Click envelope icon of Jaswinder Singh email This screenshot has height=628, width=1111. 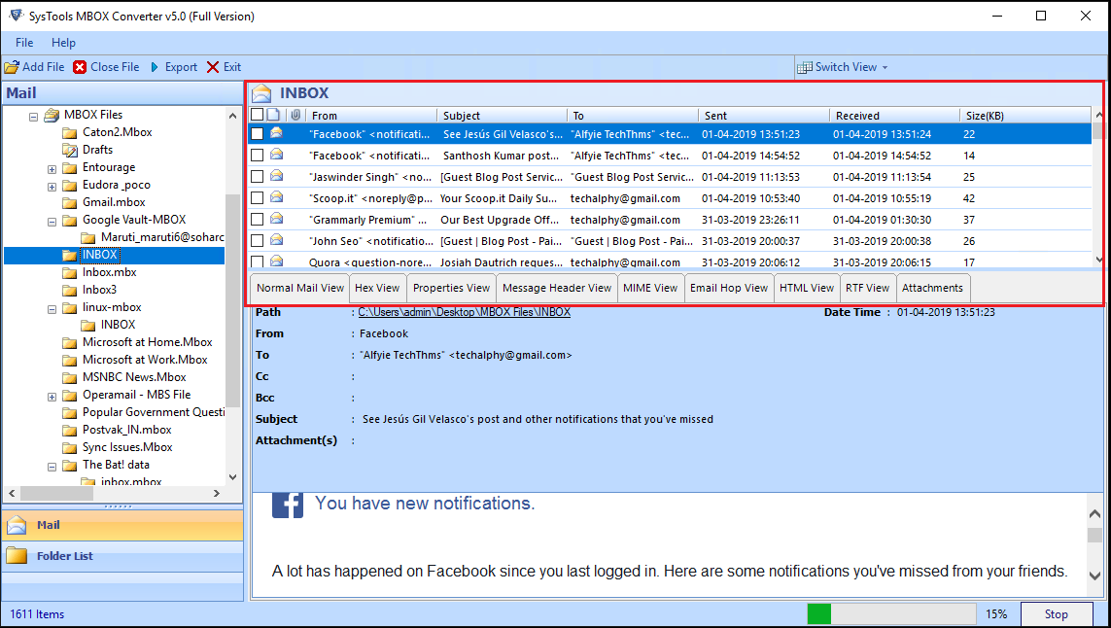click(x=276, y=176)
